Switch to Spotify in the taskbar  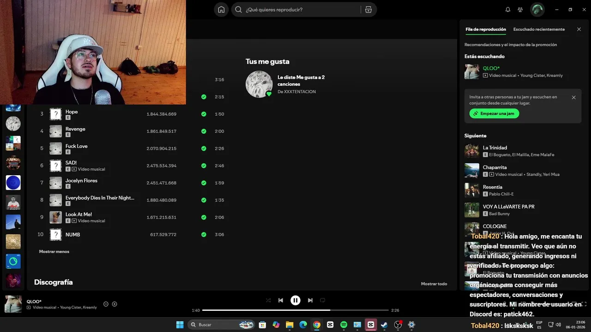[x=344, y=325]
